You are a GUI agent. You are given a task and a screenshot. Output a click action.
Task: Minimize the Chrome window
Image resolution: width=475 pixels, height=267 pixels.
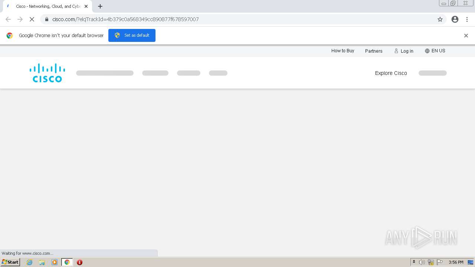444,3
